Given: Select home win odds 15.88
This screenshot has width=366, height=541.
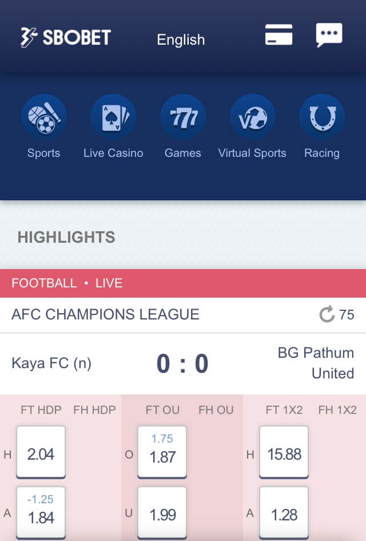Looking at the screenshot, I should pos(284,452).
